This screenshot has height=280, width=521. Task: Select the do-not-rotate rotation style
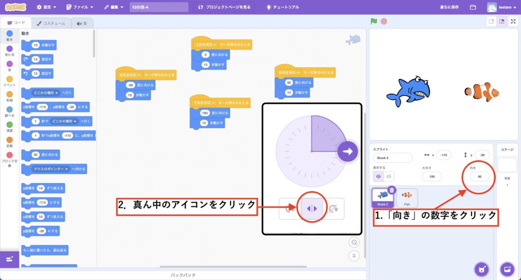(x=333, y=209)
